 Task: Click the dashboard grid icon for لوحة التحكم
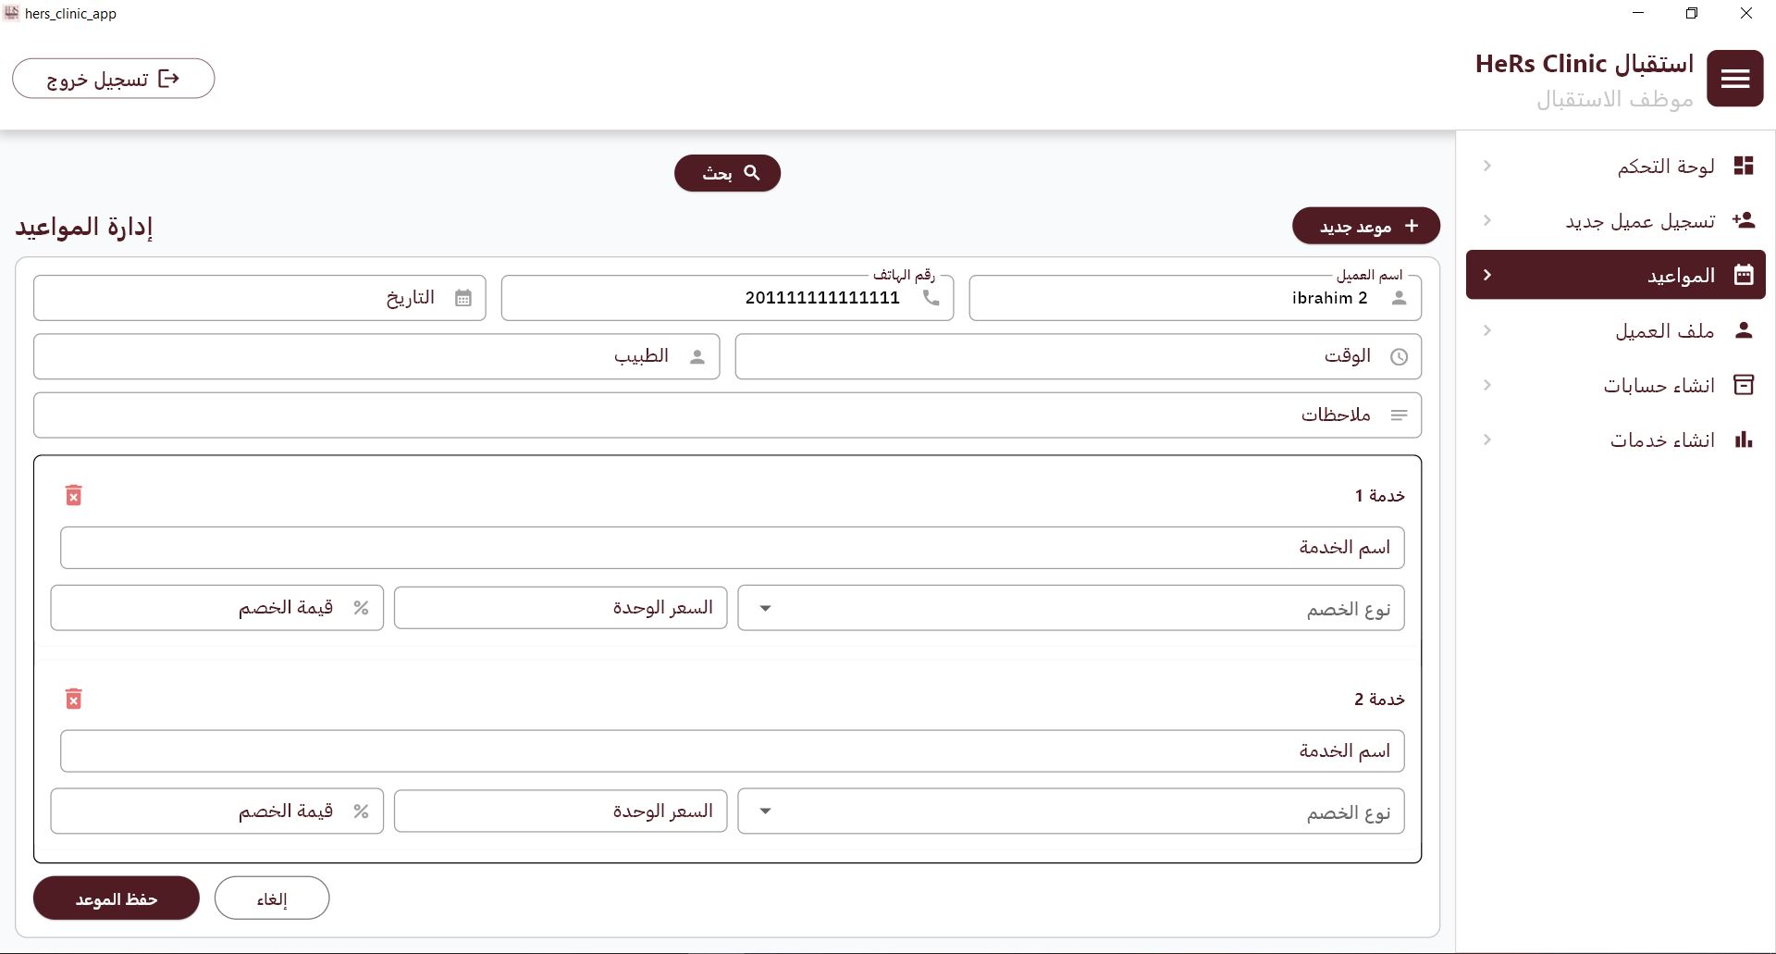click(x=1744, y=166)
